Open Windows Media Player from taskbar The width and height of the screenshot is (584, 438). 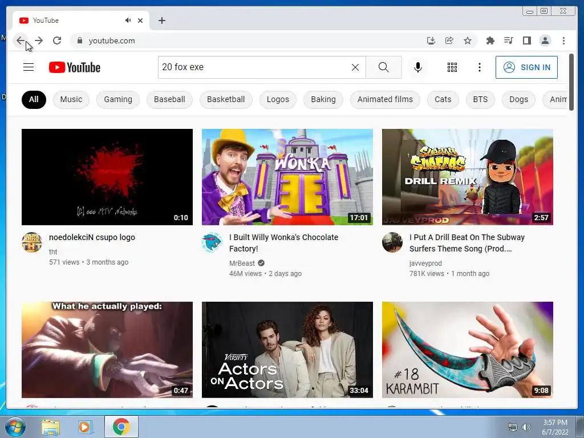coord(85,427)
